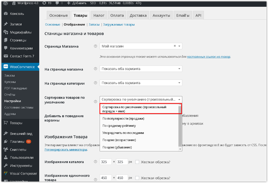Switch to the Доставка tab
Image resolution: width=268 pixels, height=183 pixels.
138,16
